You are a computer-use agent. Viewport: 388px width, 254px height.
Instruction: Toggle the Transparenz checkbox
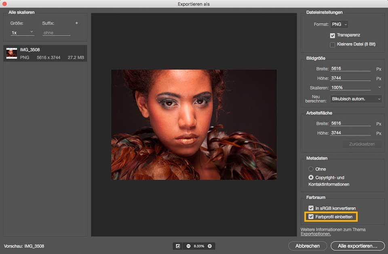(x=333, y=36)
